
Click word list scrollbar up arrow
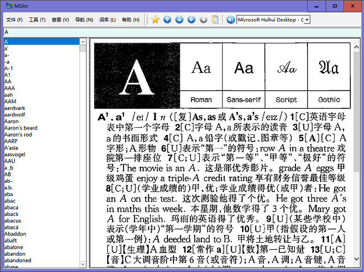[x=83, y=42]
